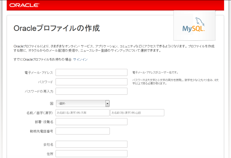Click the text すでにOracleプロファイルをお持ちの場合
The height and width of the screenshot is (158, 231).
(x=42, y=60)
